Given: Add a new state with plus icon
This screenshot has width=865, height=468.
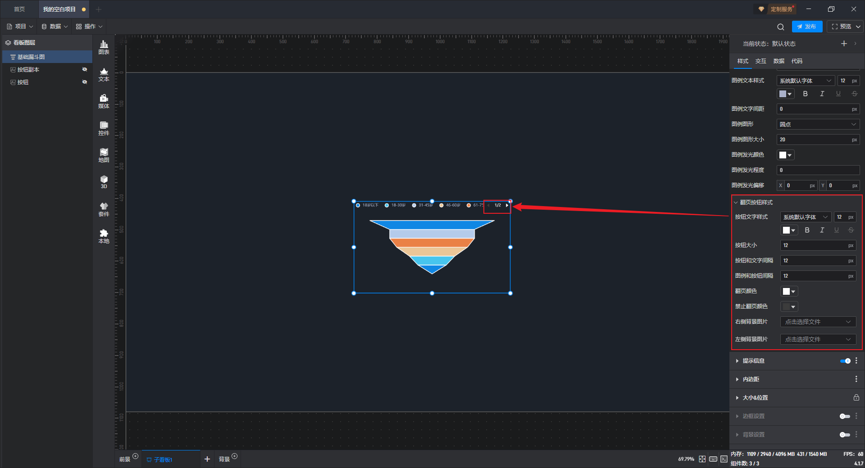Looking at the screenshot, I should pos(844,44).
